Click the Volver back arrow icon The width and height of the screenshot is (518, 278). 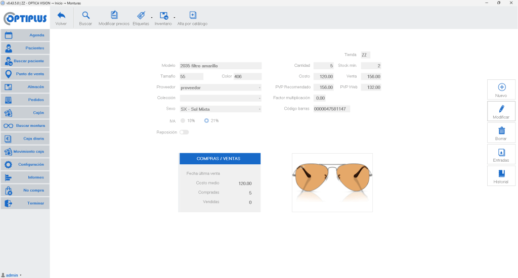point(61,15)
